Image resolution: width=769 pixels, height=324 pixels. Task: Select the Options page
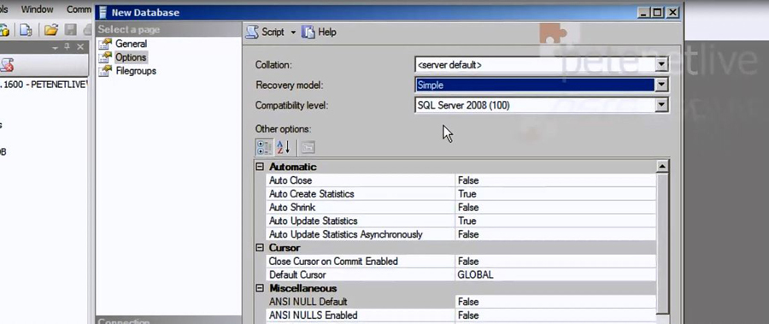point(131,57)
